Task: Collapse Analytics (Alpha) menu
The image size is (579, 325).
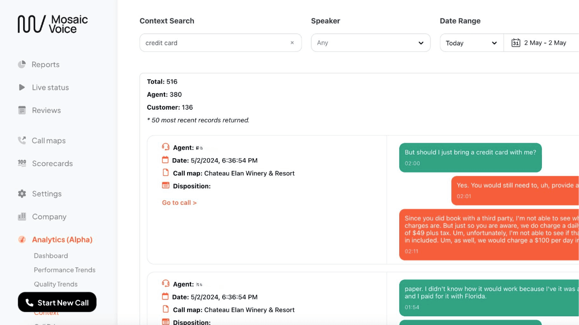Action: click(62, 239)
